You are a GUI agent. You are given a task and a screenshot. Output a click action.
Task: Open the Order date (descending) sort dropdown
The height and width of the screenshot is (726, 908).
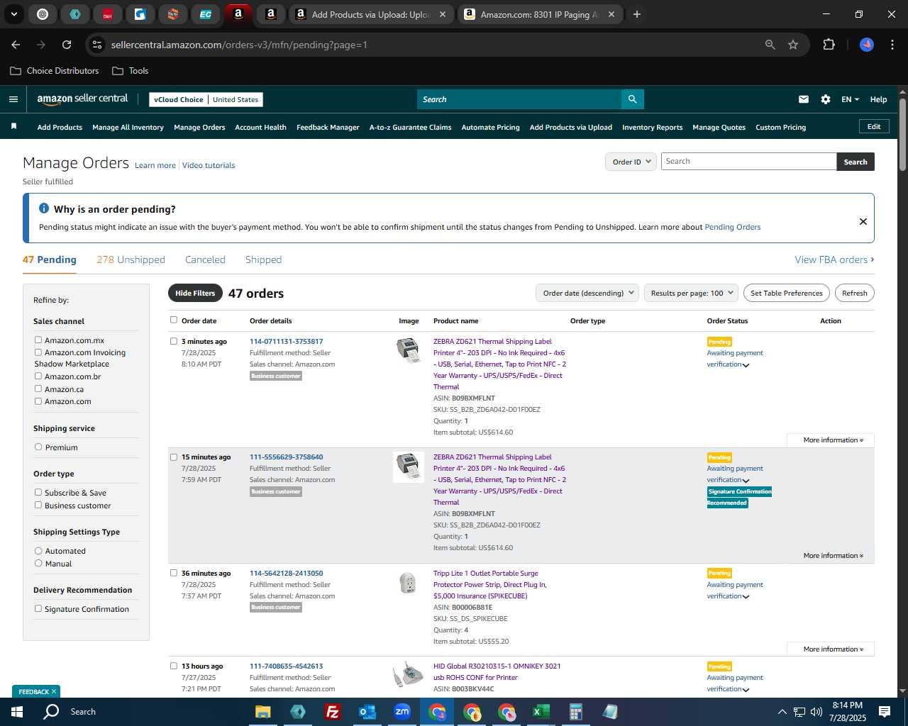click(x=587, y=293)
